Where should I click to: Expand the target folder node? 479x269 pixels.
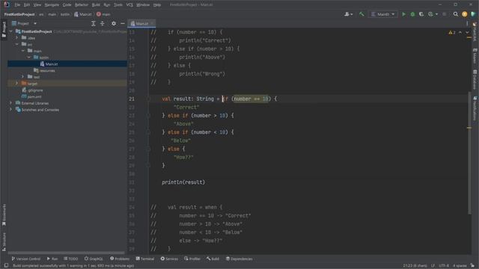16,83
